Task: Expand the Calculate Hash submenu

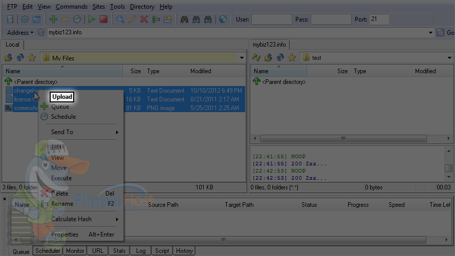Action: (x=71, y=219)
